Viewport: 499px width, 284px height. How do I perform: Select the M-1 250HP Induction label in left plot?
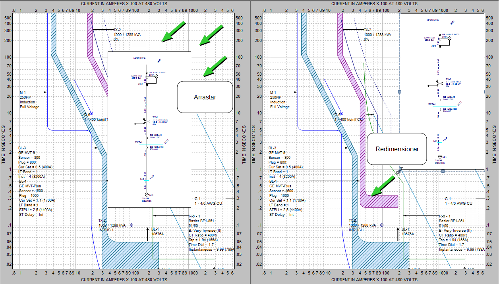[30, 99]
